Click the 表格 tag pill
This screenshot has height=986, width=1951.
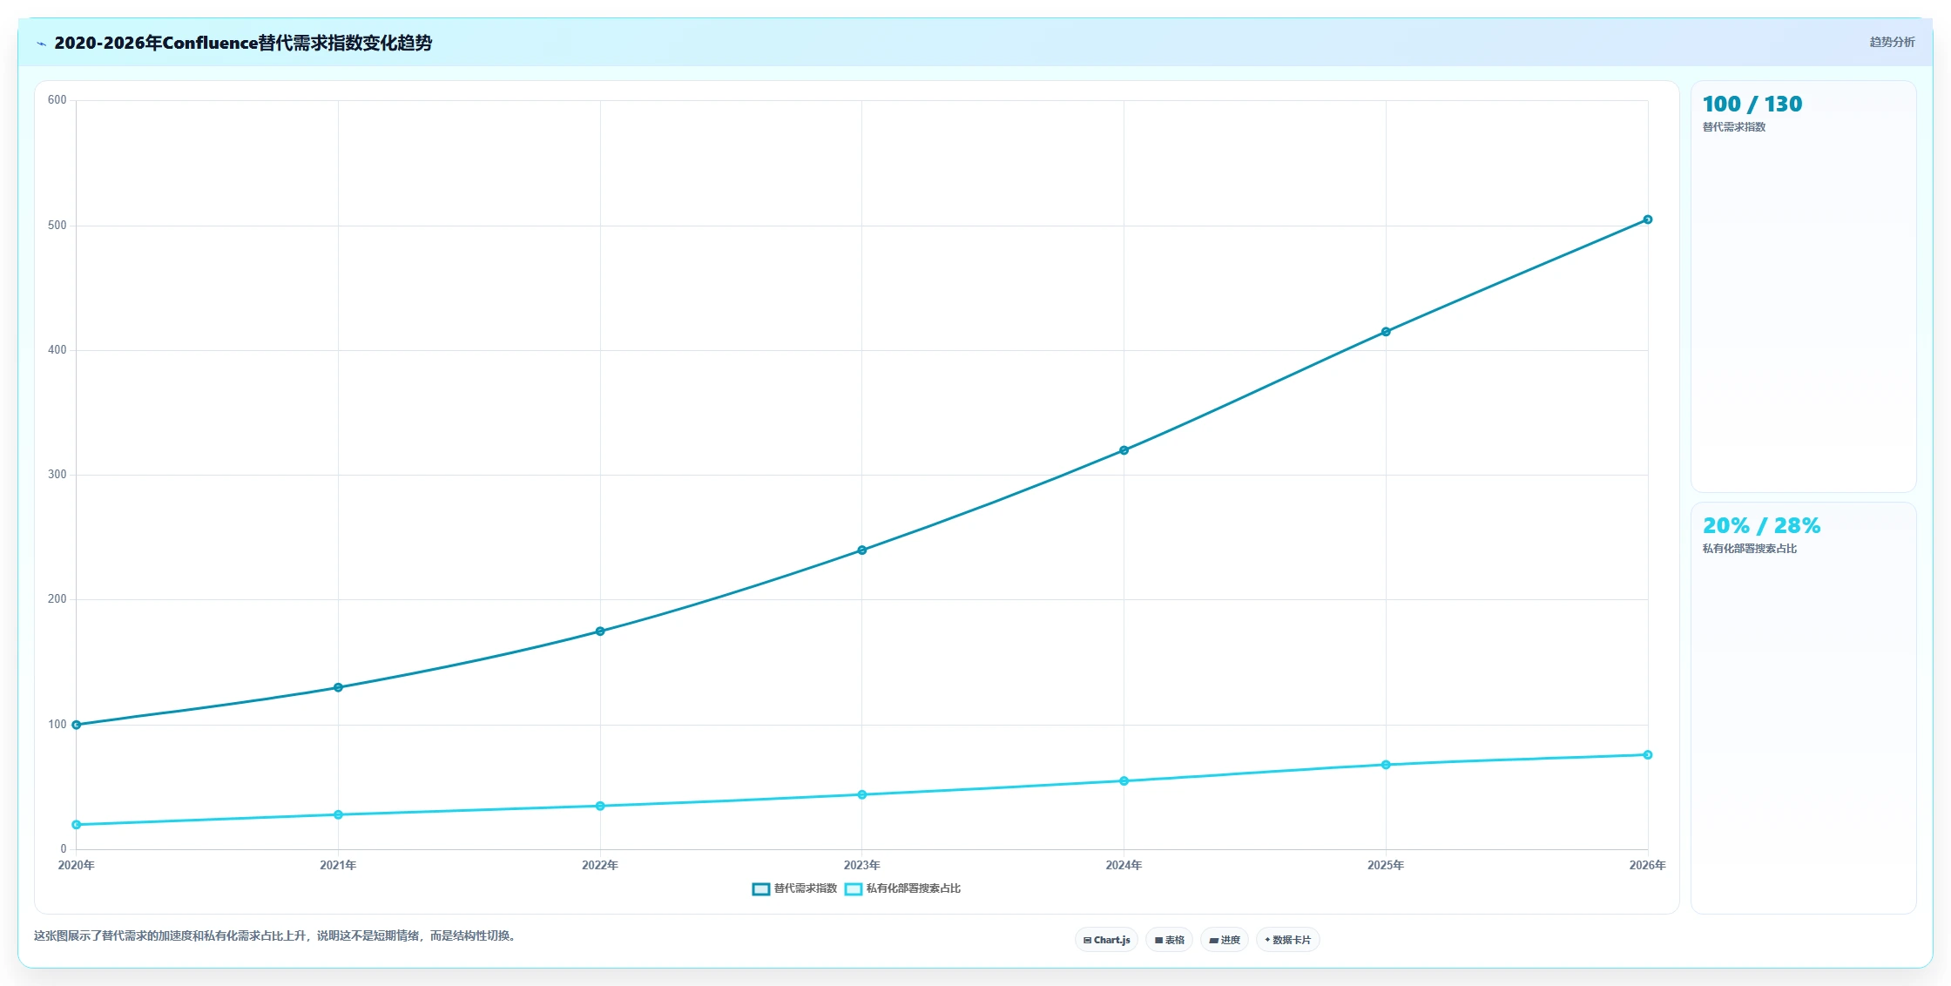point(1169,940)
